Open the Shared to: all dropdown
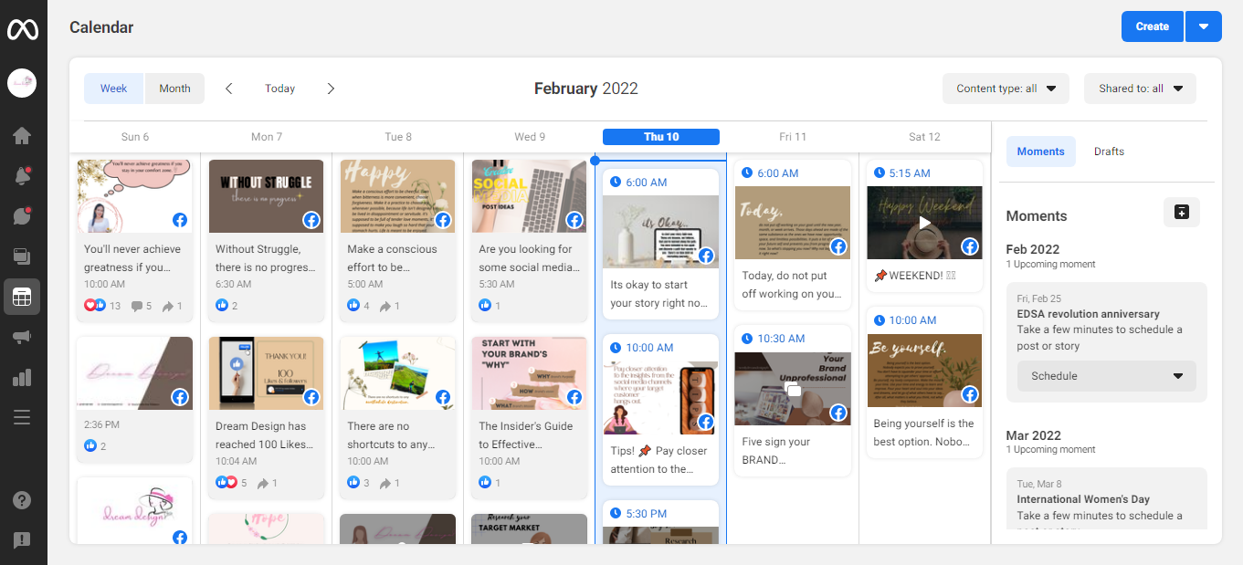This screenshot has width=1243, height=565. (x=1140, y=89)
